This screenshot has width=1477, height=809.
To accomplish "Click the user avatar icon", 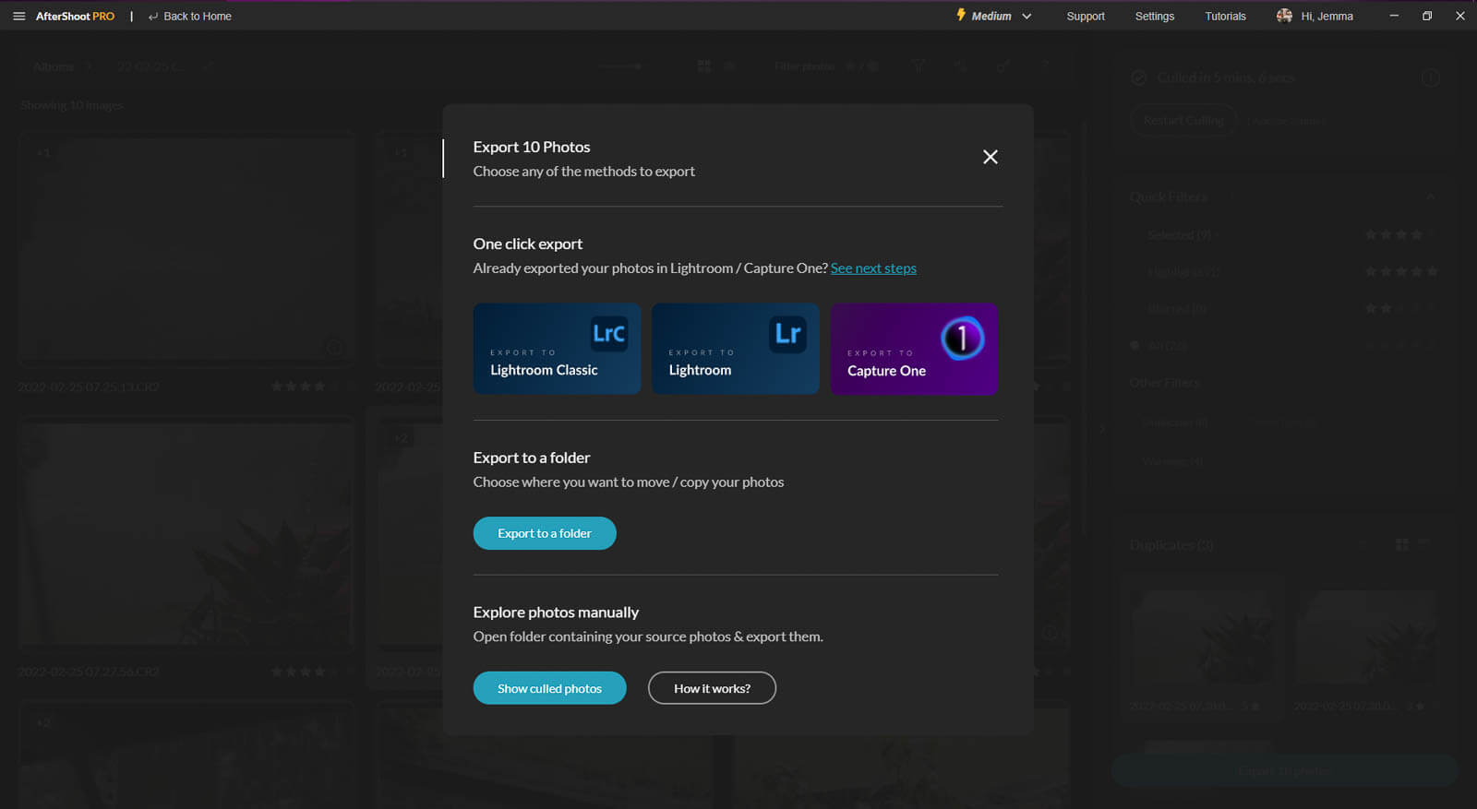I will click(x=1284, y=16).
